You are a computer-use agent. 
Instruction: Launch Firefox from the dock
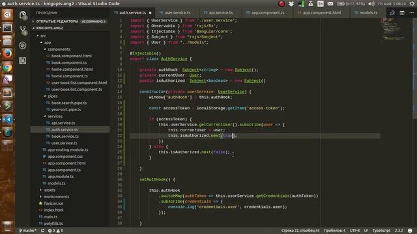[7, 54]
